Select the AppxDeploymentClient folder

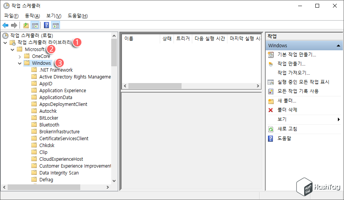[63, 104]
